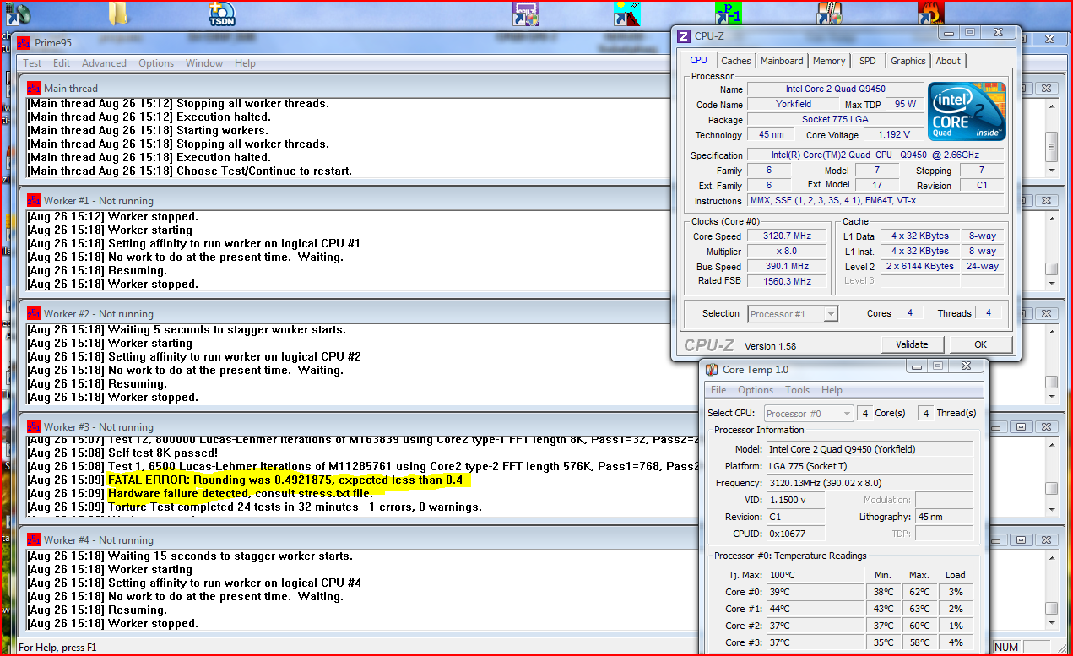Image resolution: width=1073 pixels, height=656 pixels.
Task: Click the Worker #2 scrollbar up arrow
Action: point(1051,330)
